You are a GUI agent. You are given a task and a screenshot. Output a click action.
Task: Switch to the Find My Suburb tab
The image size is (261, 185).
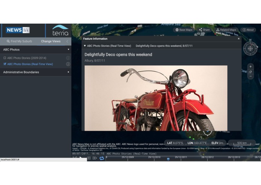19,41
